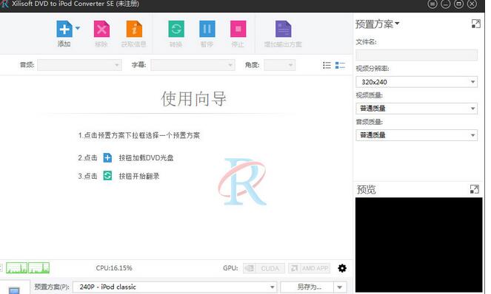Viewport: 491px width, 294px height.
Task: Click the second CPU core usage graph
Action: tap(39, 267)
